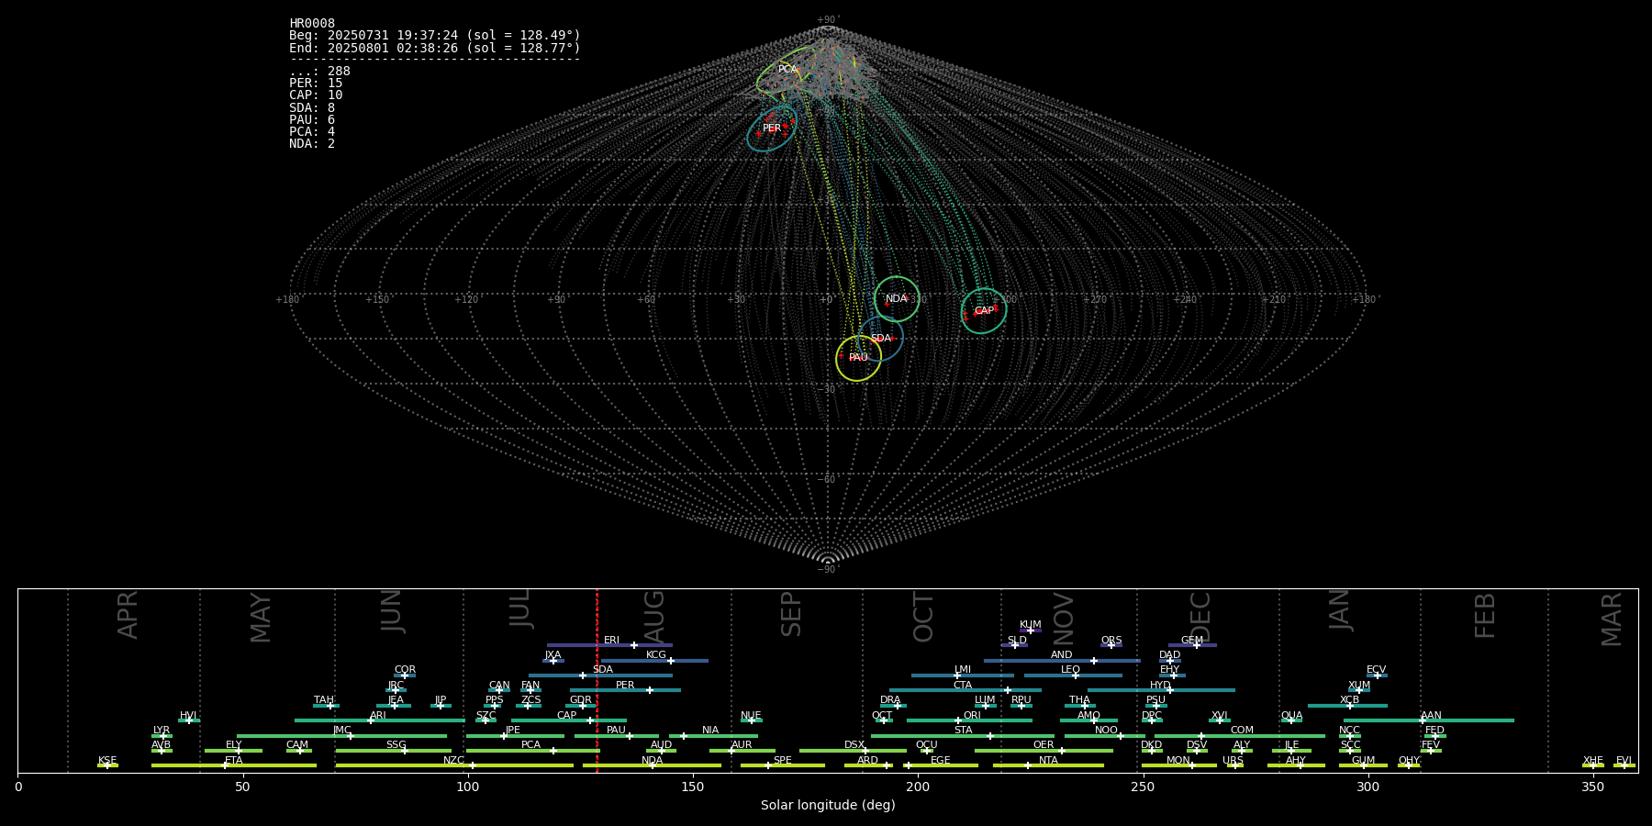This screenshot has height=826, width=1652.
Task: Click the 'PAU: 6' count line
Action: (312, 120)
